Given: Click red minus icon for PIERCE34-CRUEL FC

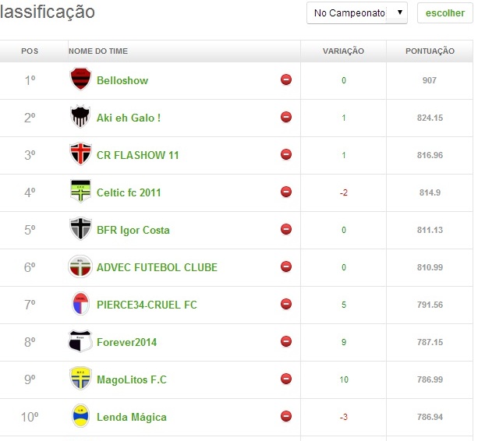Looking at the screenshot, I should point(286,304).
